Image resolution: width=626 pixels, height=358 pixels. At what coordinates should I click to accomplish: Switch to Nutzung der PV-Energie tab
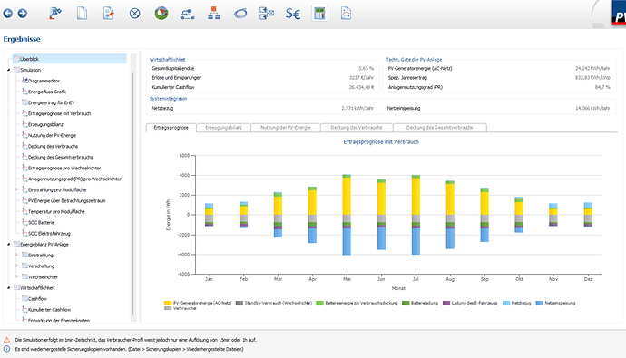(x=286, y=128)
